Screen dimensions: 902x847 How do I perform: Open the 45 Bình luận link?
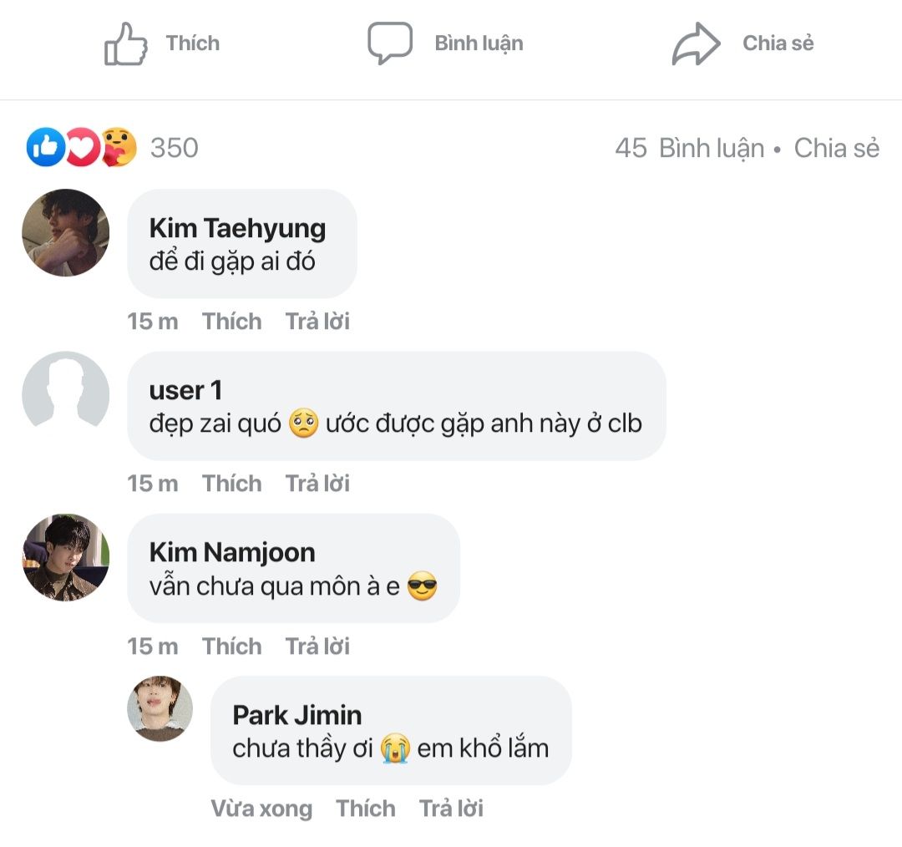689,148
